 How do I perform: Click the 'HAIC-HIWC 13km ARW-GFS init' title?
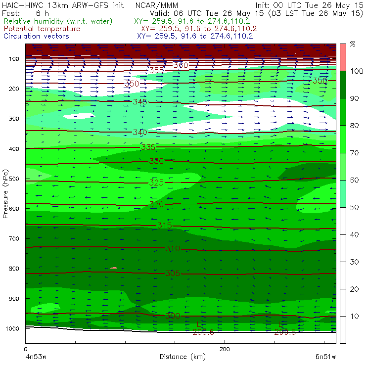pyautogui.click(x=62, y=5)
